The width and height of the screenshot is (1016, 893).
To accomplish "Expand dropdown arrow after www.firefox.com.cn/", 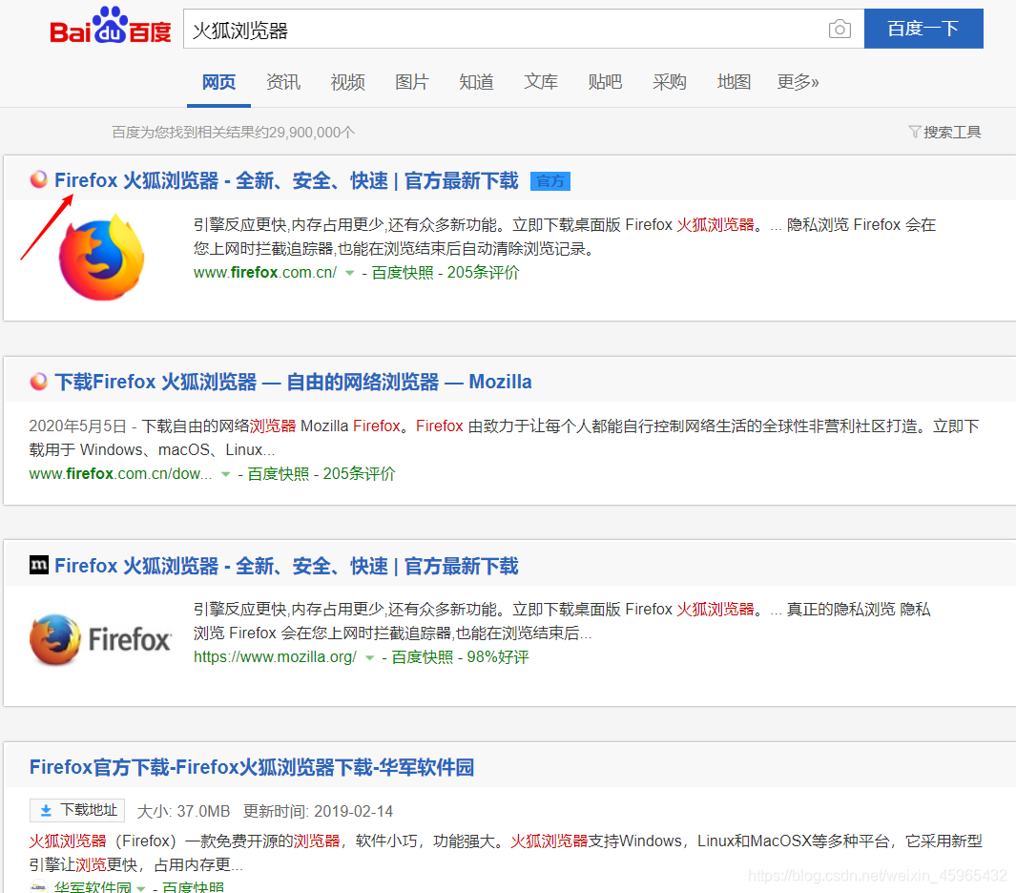I will pyautogui.click(x=350, y=274).
